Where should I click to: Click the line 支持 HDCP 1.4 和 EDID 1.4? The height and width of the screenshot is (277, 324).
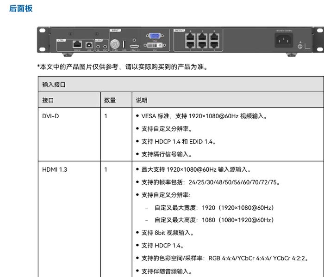pos(179,142)
